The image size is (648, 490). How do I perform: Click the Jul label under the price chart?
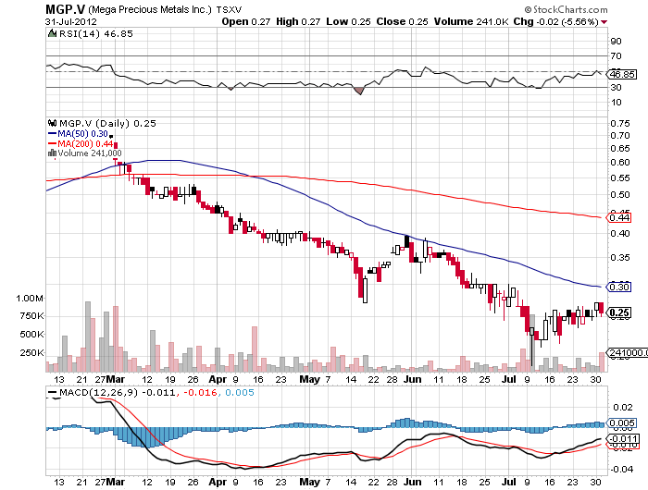click(509, 379)
